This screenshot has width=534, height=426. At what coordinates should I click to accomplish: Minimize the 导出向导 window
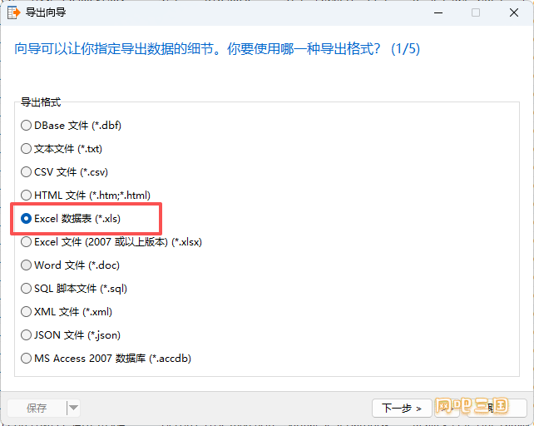438,13
